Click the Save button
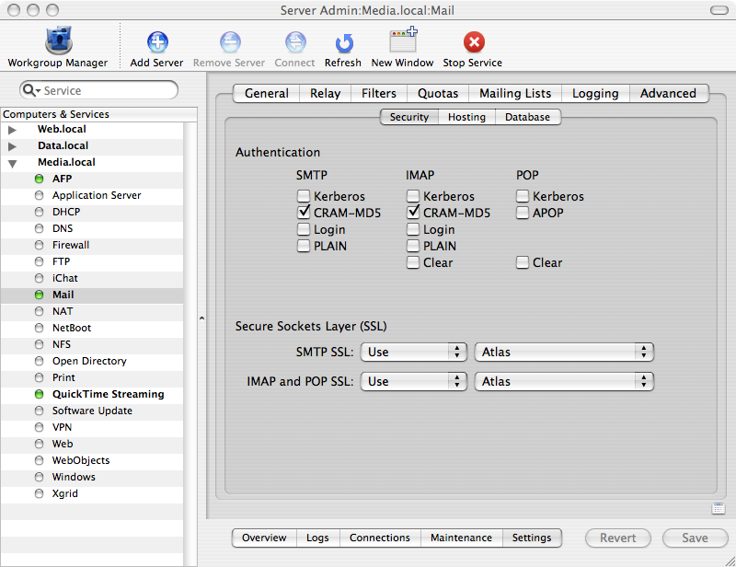Viewport: 736px width, 567px height. click(x=695, y=538)
